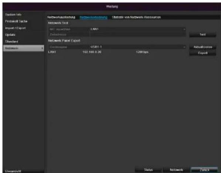Click the Status button at the bottom
This screenshot has width=221, height=173.
[x=148, y=170]
